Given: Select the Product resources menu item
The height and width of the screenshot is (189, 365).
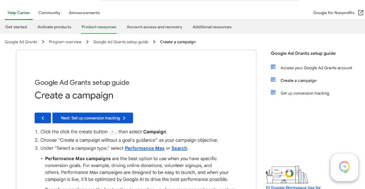Looking at the screenshot, I should [x=99, y=27].
